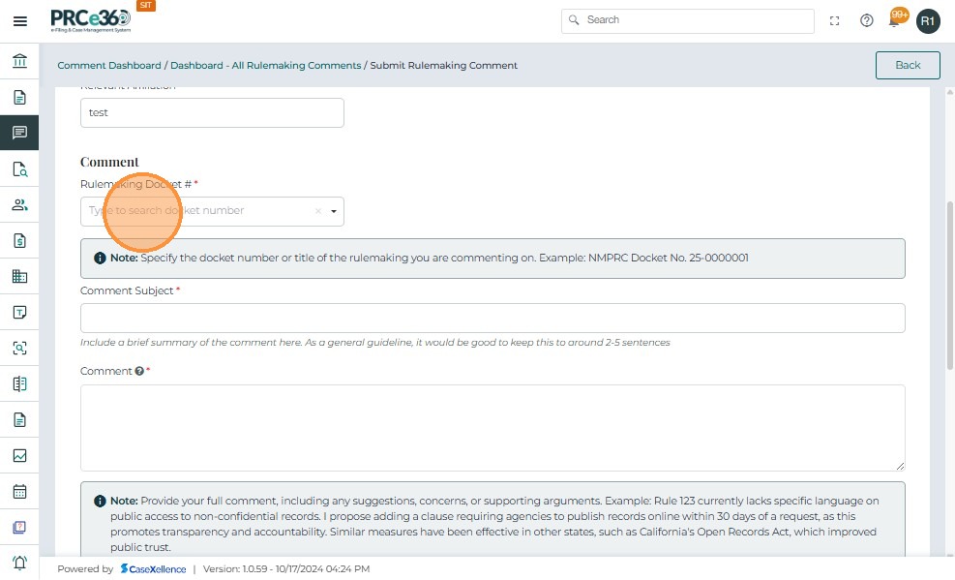
Task: Open Dashboard - All Rulemaking Comments breadcrumb
Action: point(265,66)
